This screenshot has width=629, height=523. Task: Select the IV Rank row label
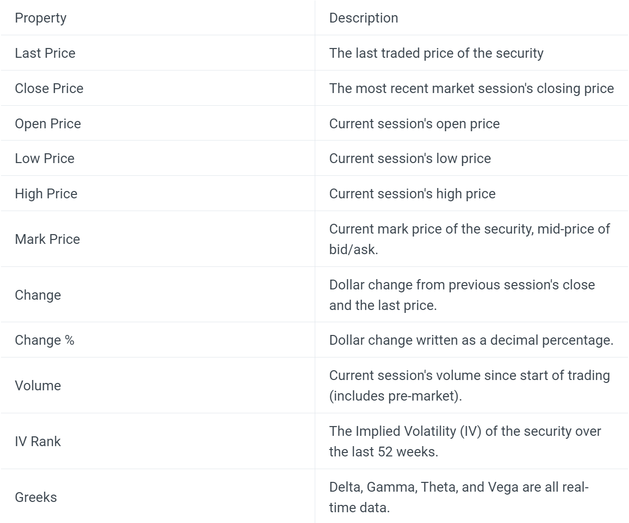click(x=38, y=441)
